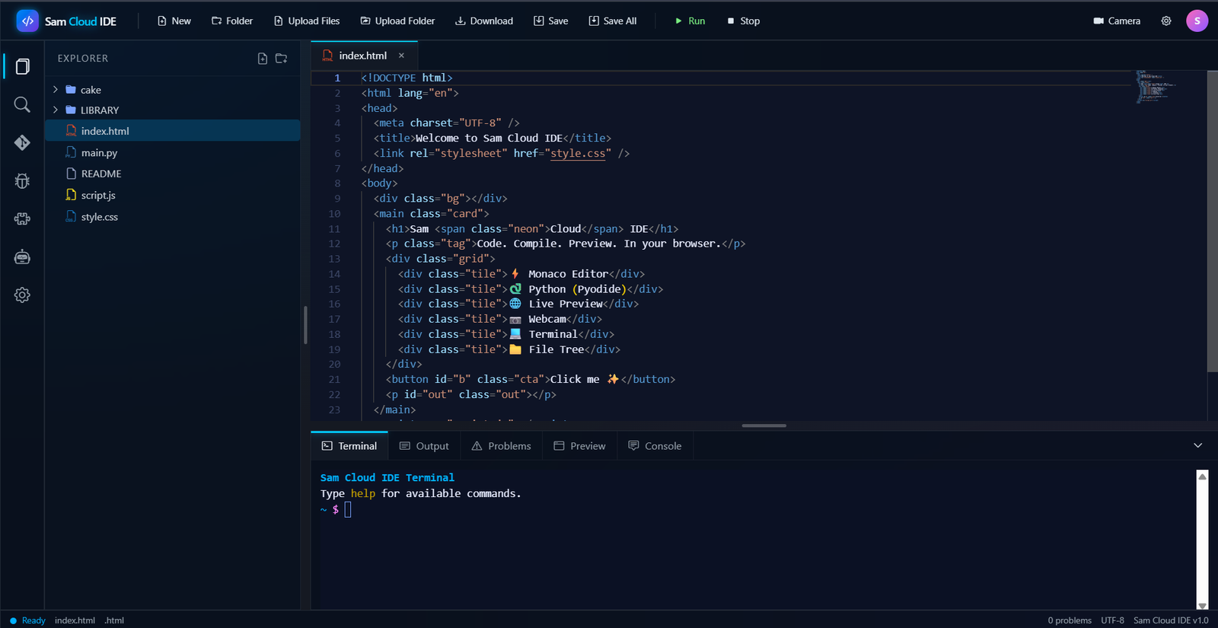Open the Debug bug icon in sidebar
1218x628 pixels.
tap(22, 180)
